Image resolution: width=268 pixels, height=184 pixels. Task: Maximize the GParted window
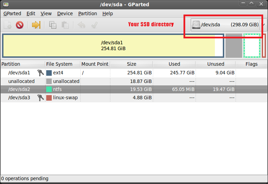(251, 3)
